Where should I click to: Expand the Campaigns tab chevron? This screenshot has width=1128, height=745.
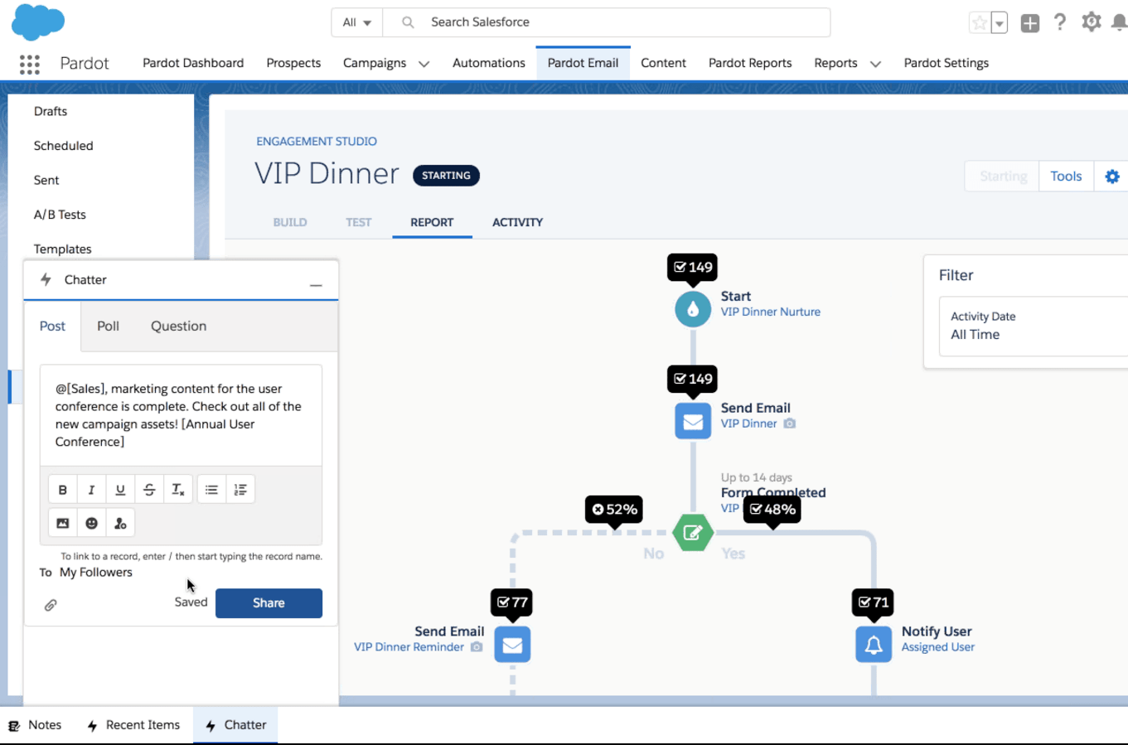click(424, 64)
